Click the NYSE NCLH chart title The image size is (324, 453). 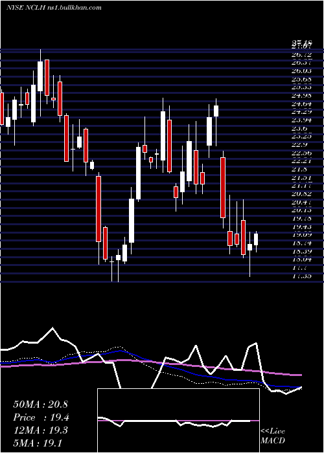coord(54,8)
